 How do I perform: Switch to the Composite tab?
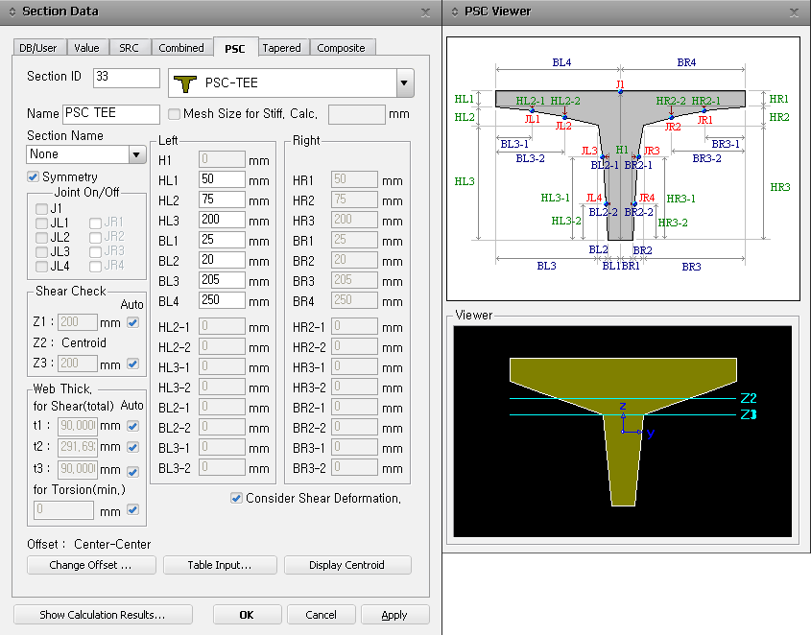[x=341, y=48]
